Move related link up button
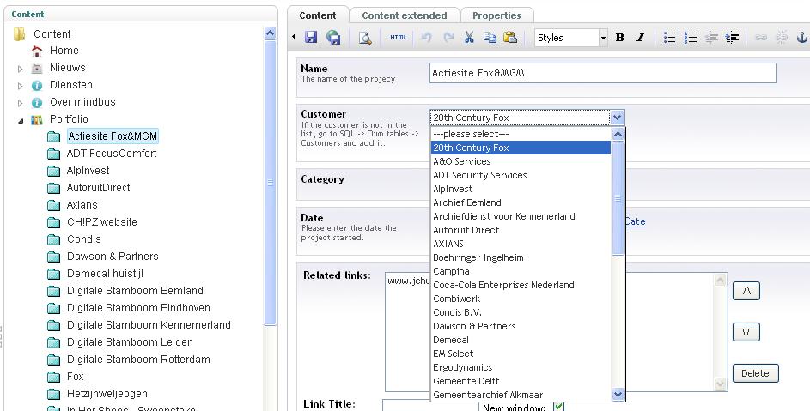This screenshot has width=810, height=411. 746,291
